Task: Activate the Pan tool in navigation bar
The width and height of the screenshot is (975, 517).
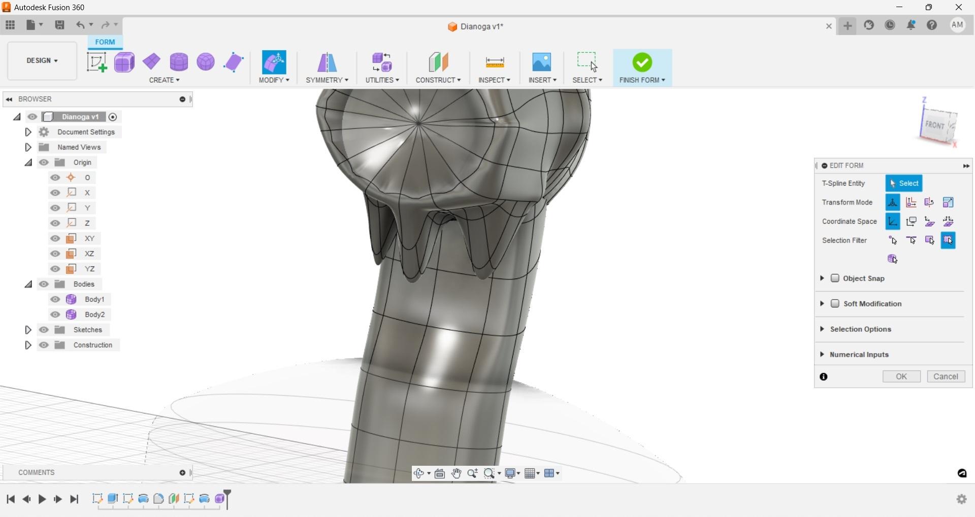Action: 457,473
